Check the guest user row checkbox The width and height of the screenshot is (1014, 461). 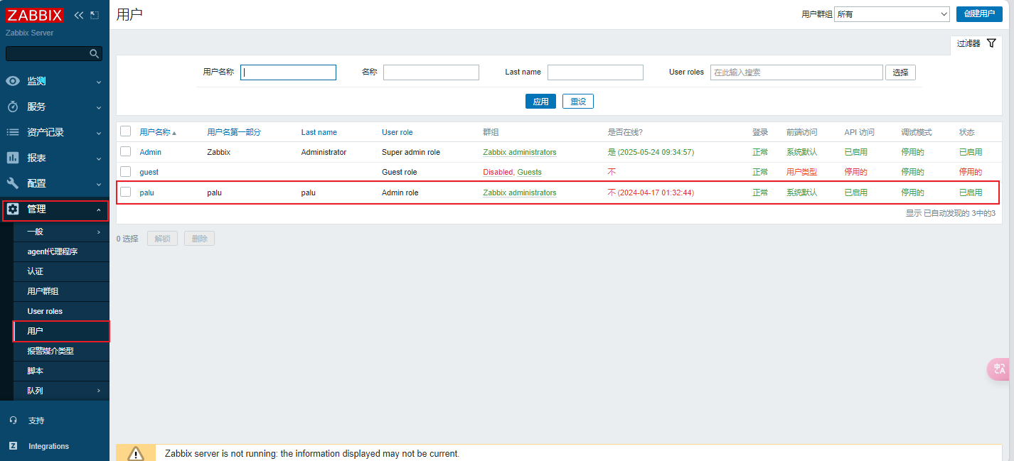pyautogui.click(x=125, y=171)
